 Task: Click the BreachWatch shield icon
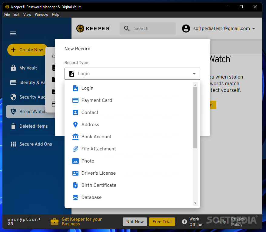click(13, 112)
